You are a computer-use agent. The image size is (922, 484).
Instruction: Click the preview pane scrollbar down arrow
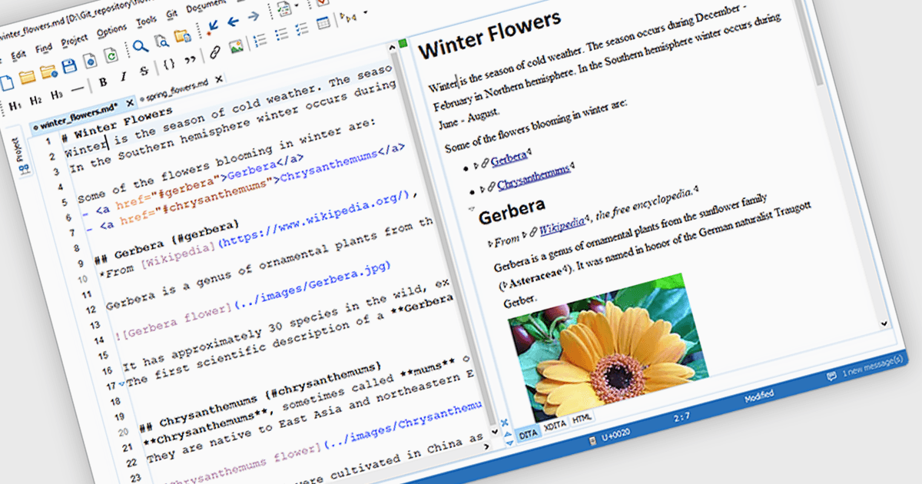[x=884, y=325]
